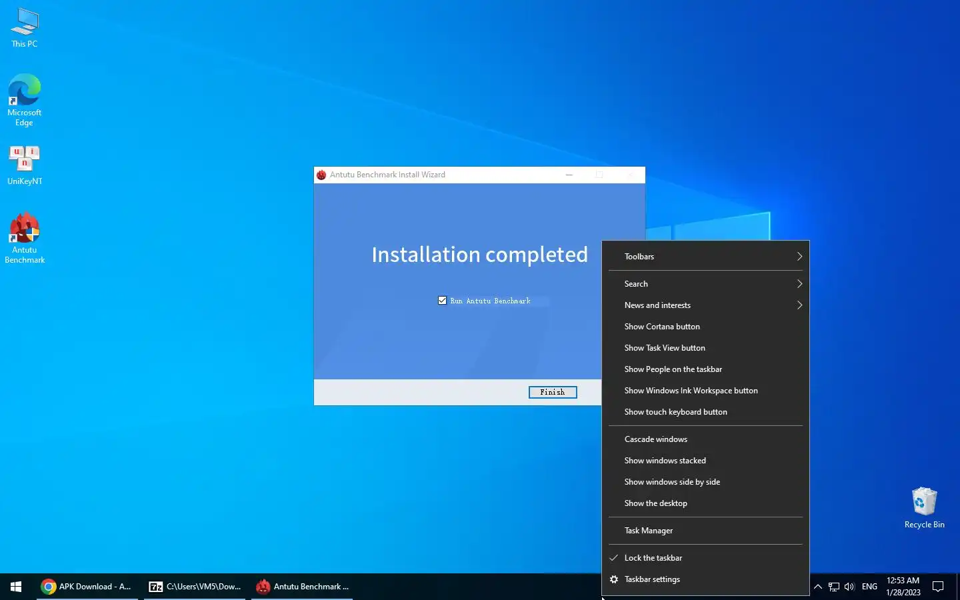The image size is (960, 600).
Task: Open UniKeyNT desktop shortcut
Action: [x=25, y=165]
